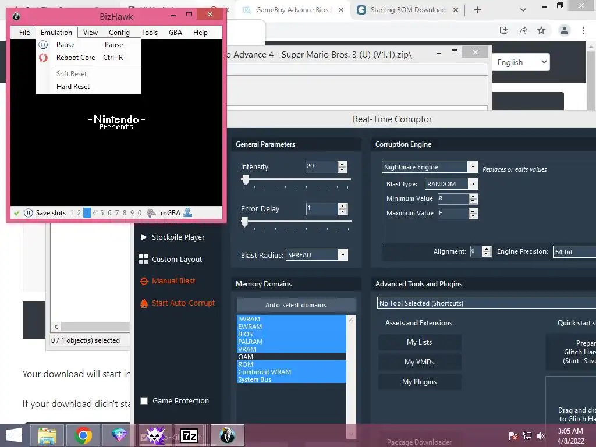Open the Tools menu in BizHawk
This screenshot has height=447, width=596.
[150, 33]
